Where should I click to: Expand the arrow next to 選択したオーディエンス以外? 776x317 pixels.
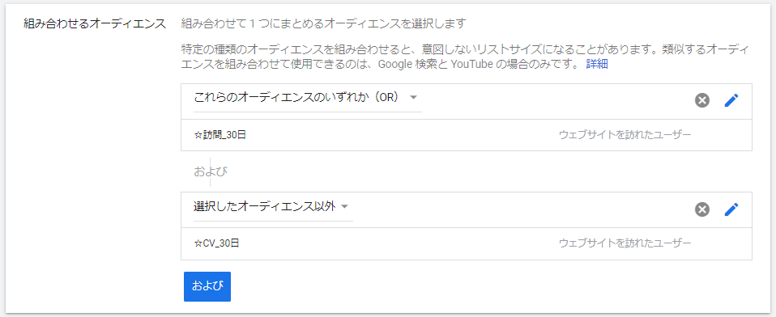click(x=345, y=206)
